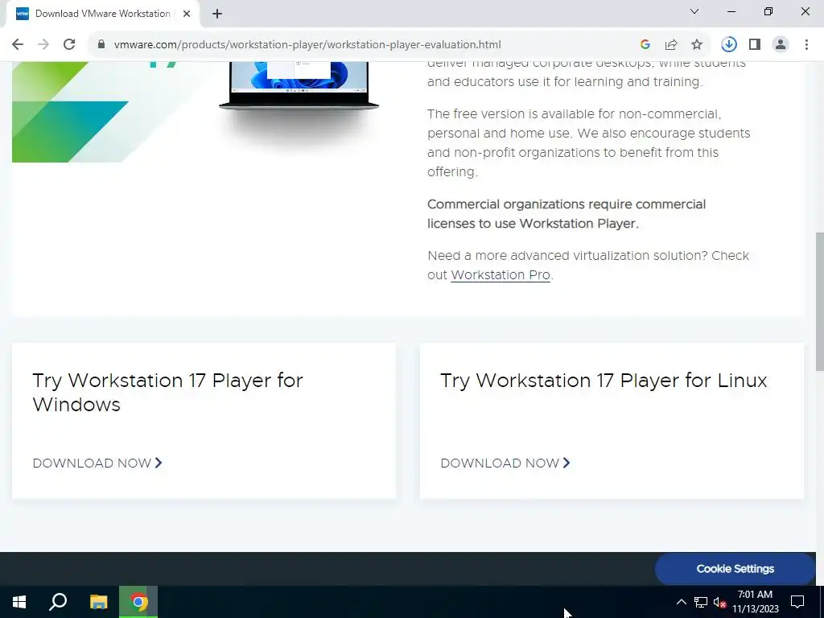824x618 pixels.
Task: Click the browser forward arrow
Action: pos(43,45)
